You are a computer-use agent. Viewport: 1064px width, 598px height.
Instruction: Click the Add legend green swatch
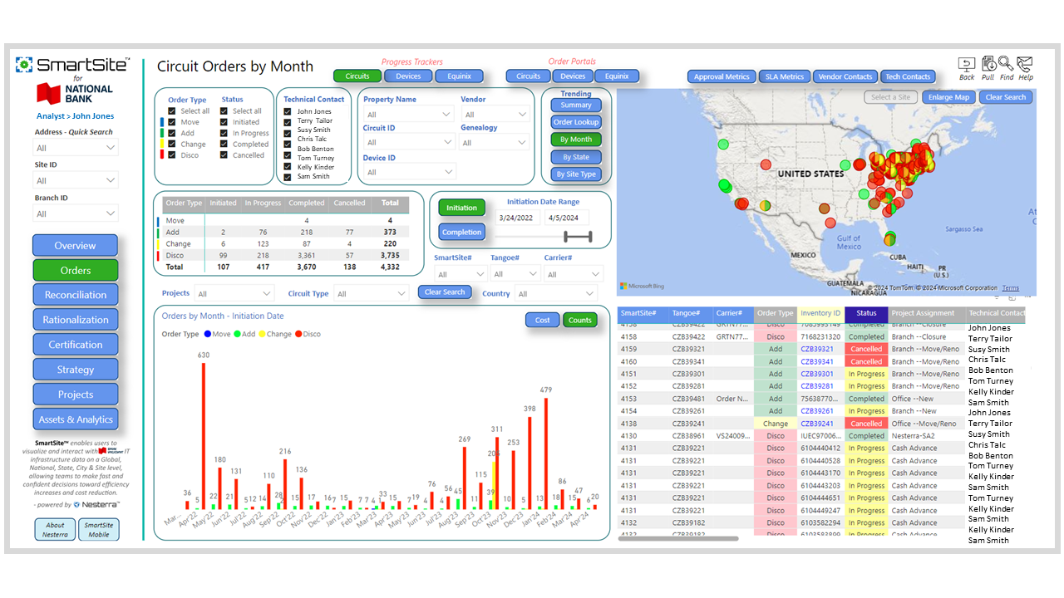[237, 334]
